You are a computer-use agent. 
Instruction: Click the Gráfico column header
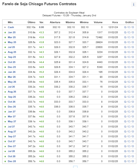pos(129,22)
